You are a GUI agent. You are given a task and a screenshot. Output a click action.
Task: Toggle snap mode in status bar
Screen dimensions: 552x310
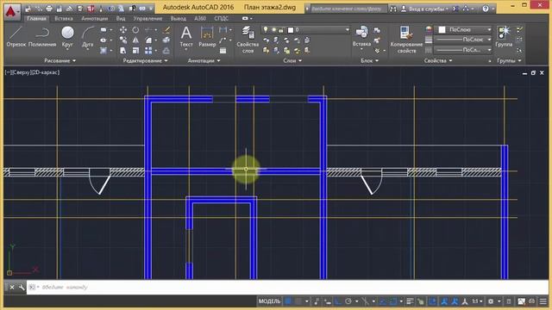(298, 301)
